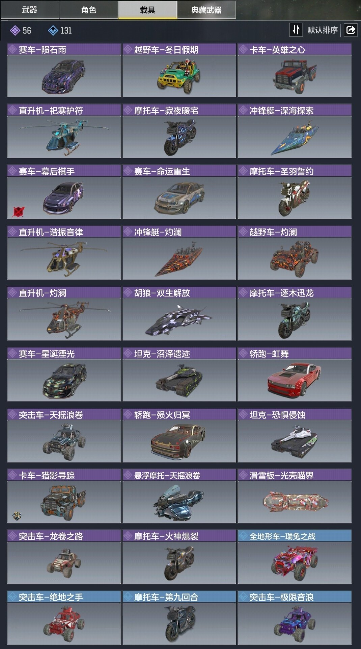The width and height of the screenshot is (361, 649).
Task: Click the blue diamond count 131 icon
Action: click(53, 31)
